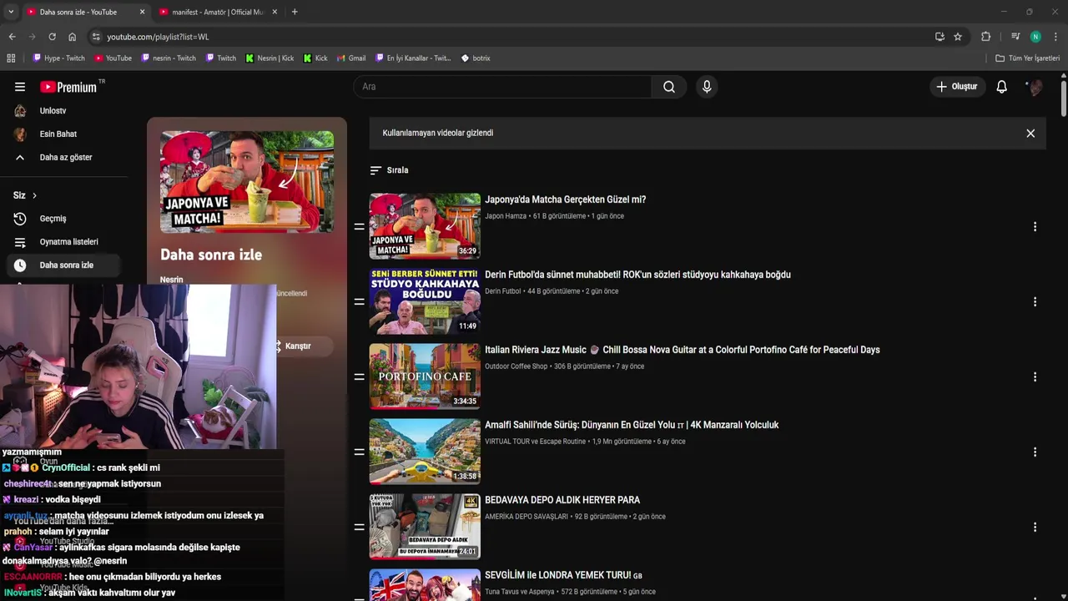1068x601 pixels.
Task: Focus the Ara search field
Action: click(x=502, y=87)
